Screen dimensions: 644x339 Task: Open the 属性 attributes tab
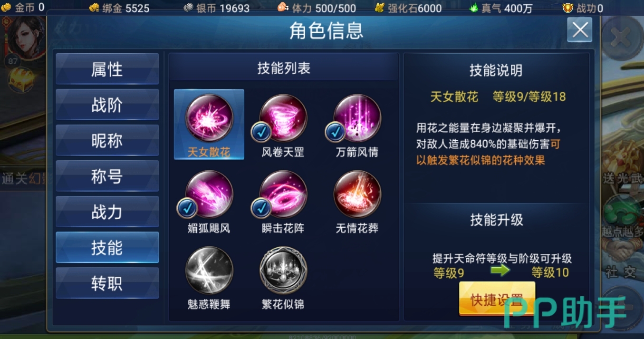click(x=107, y=69)
